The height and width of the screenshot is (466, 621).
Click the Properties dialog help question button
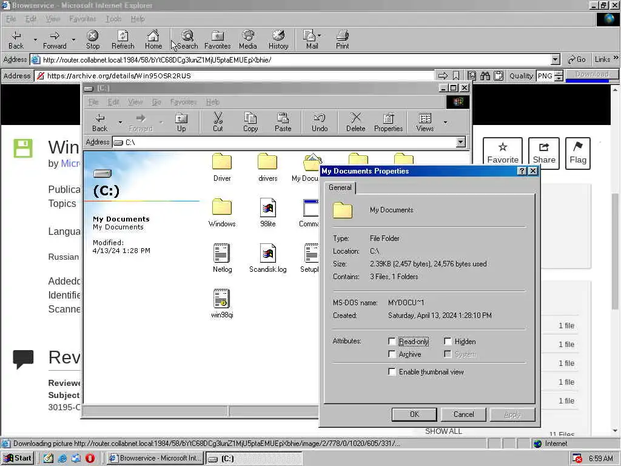522,171
